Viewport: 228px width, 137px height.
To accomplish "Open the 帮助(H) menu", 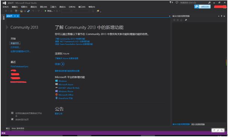I will 92,7.
